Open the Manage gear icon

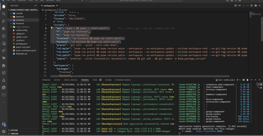pos(4,132)
